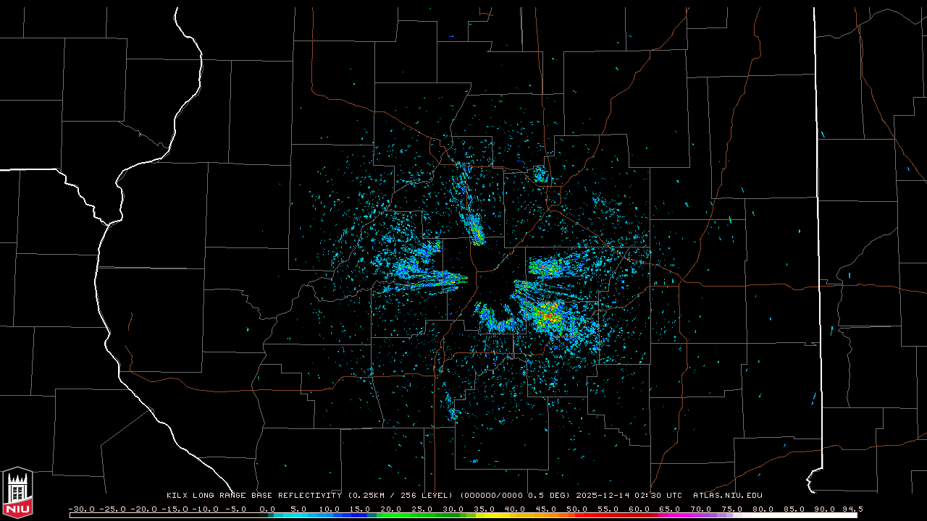The width and height of the screenshot is (927, 521).
Task: Click the -20.0 scale label
Action: 143,509
